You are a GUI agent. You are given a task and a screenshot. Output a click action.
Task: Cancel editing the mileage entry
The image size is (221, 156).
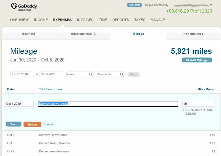pos(49,124)
